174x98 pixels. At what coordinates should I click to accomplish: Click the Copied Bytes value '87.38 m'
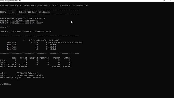coord(23,64)
